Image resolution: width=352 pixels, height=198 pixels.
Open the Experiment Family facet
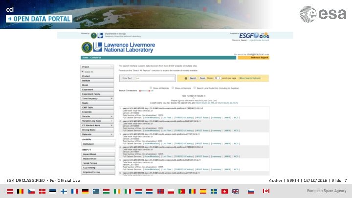[x=97, y=94]
